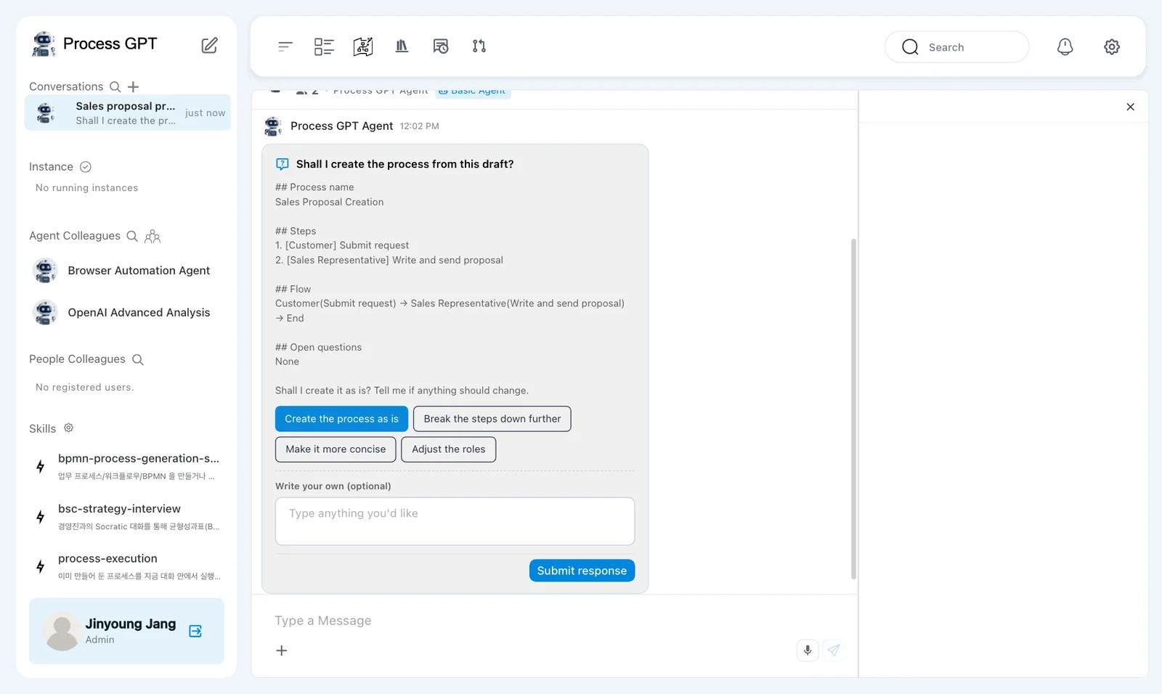This screenshot has width=1162, height=694.
Task: Click the Submit response button
Action: (582, 571)
